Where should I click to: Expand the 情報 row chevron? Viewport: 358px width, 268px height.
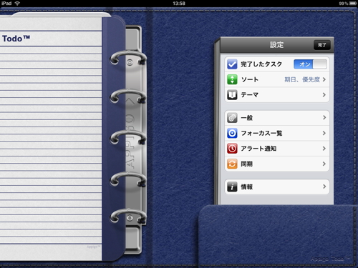(324, 187)
